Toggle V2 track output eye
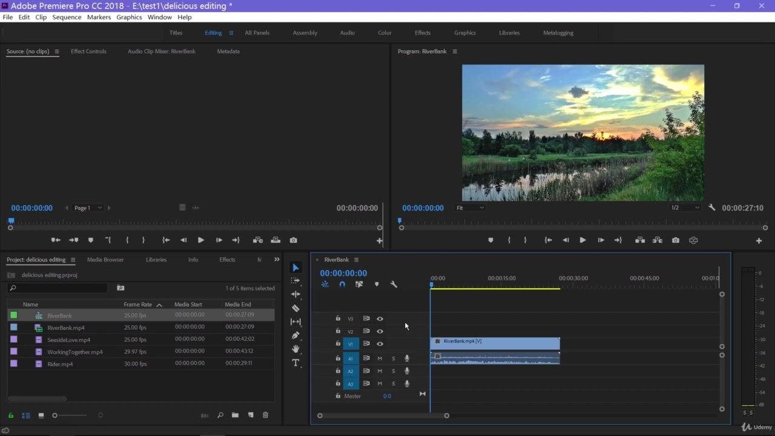Screen dimensions: 775x436 (x=380, y=331)
